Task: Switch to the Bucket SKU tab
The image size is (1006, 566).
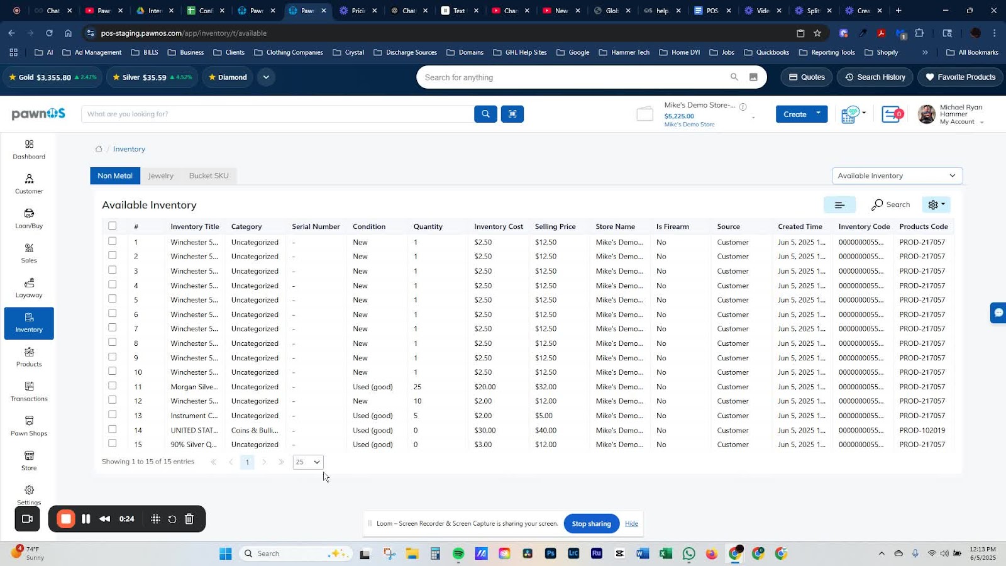Action: pos(209,175)
